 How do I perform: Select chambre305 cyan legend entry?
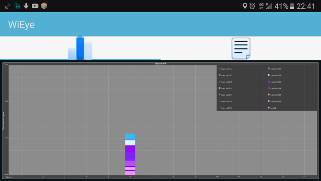click(225, 88)
